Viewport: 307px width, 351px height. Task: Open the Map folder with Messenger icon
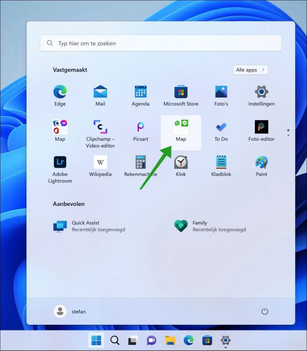pos(60,130)
